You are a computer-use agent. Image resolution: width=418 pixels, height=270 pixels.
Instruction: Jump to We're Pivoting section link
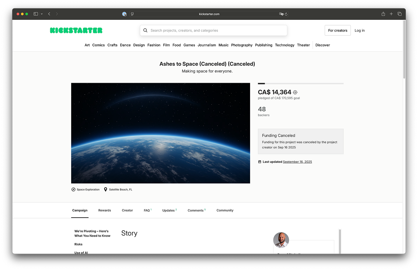click(92, 233)
